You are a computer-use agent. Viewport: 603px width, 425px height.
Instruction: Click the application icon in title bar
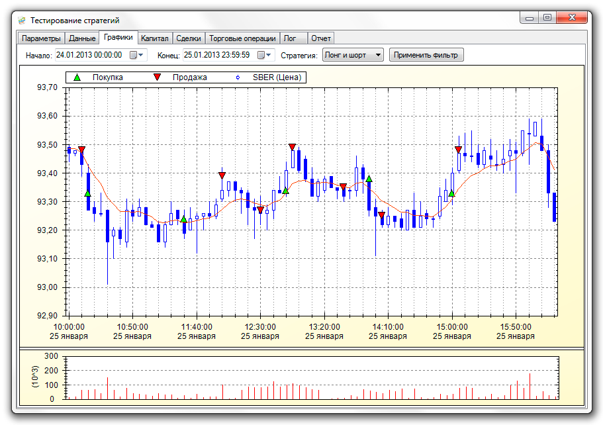click(x=21, y=21)
